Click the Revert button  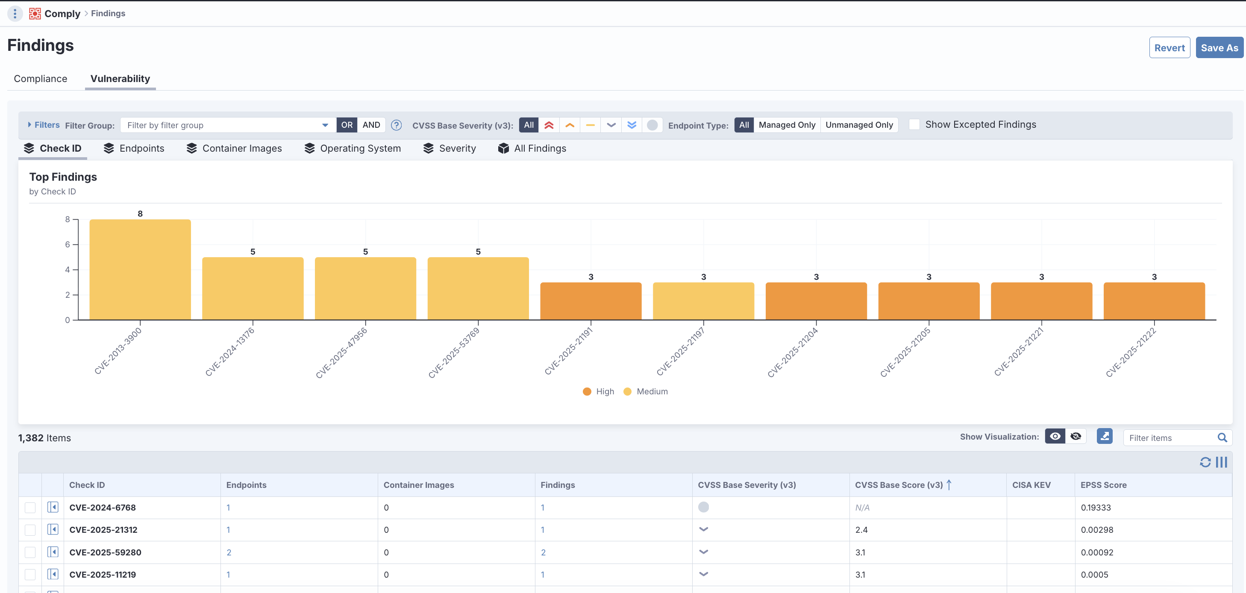click(x=1169, y=48)
